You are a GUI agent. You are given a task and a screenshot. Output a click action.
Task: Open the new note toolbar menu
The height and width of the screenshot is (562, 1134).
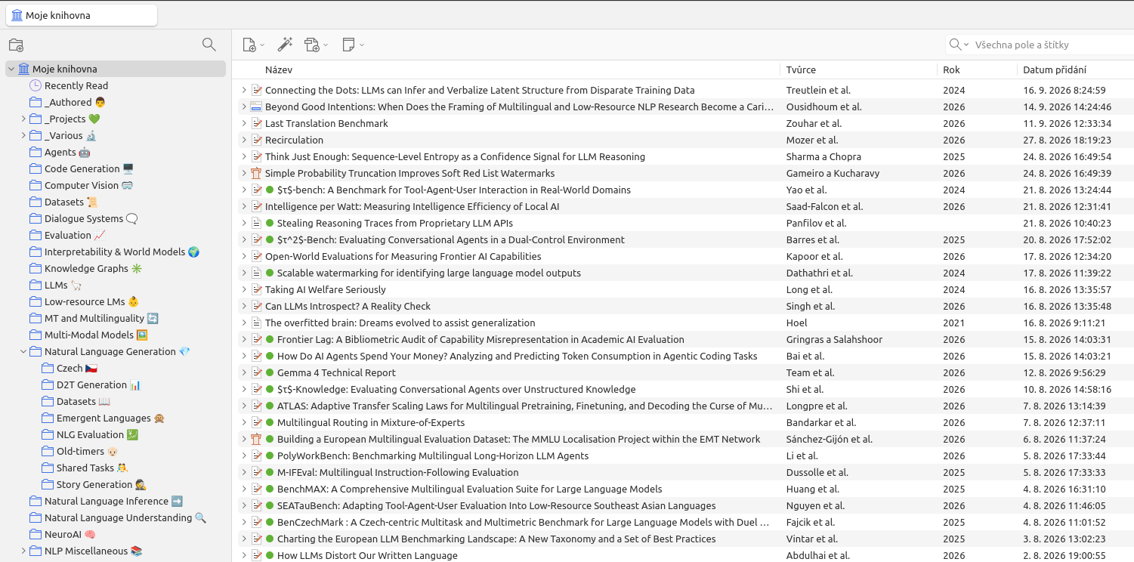pyautogui.click(x=353, y=45)
